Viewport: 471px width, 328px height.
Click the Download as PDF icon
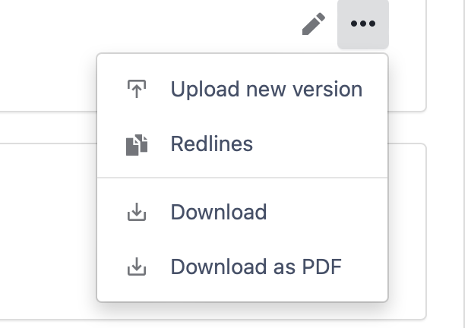point(137,266)
